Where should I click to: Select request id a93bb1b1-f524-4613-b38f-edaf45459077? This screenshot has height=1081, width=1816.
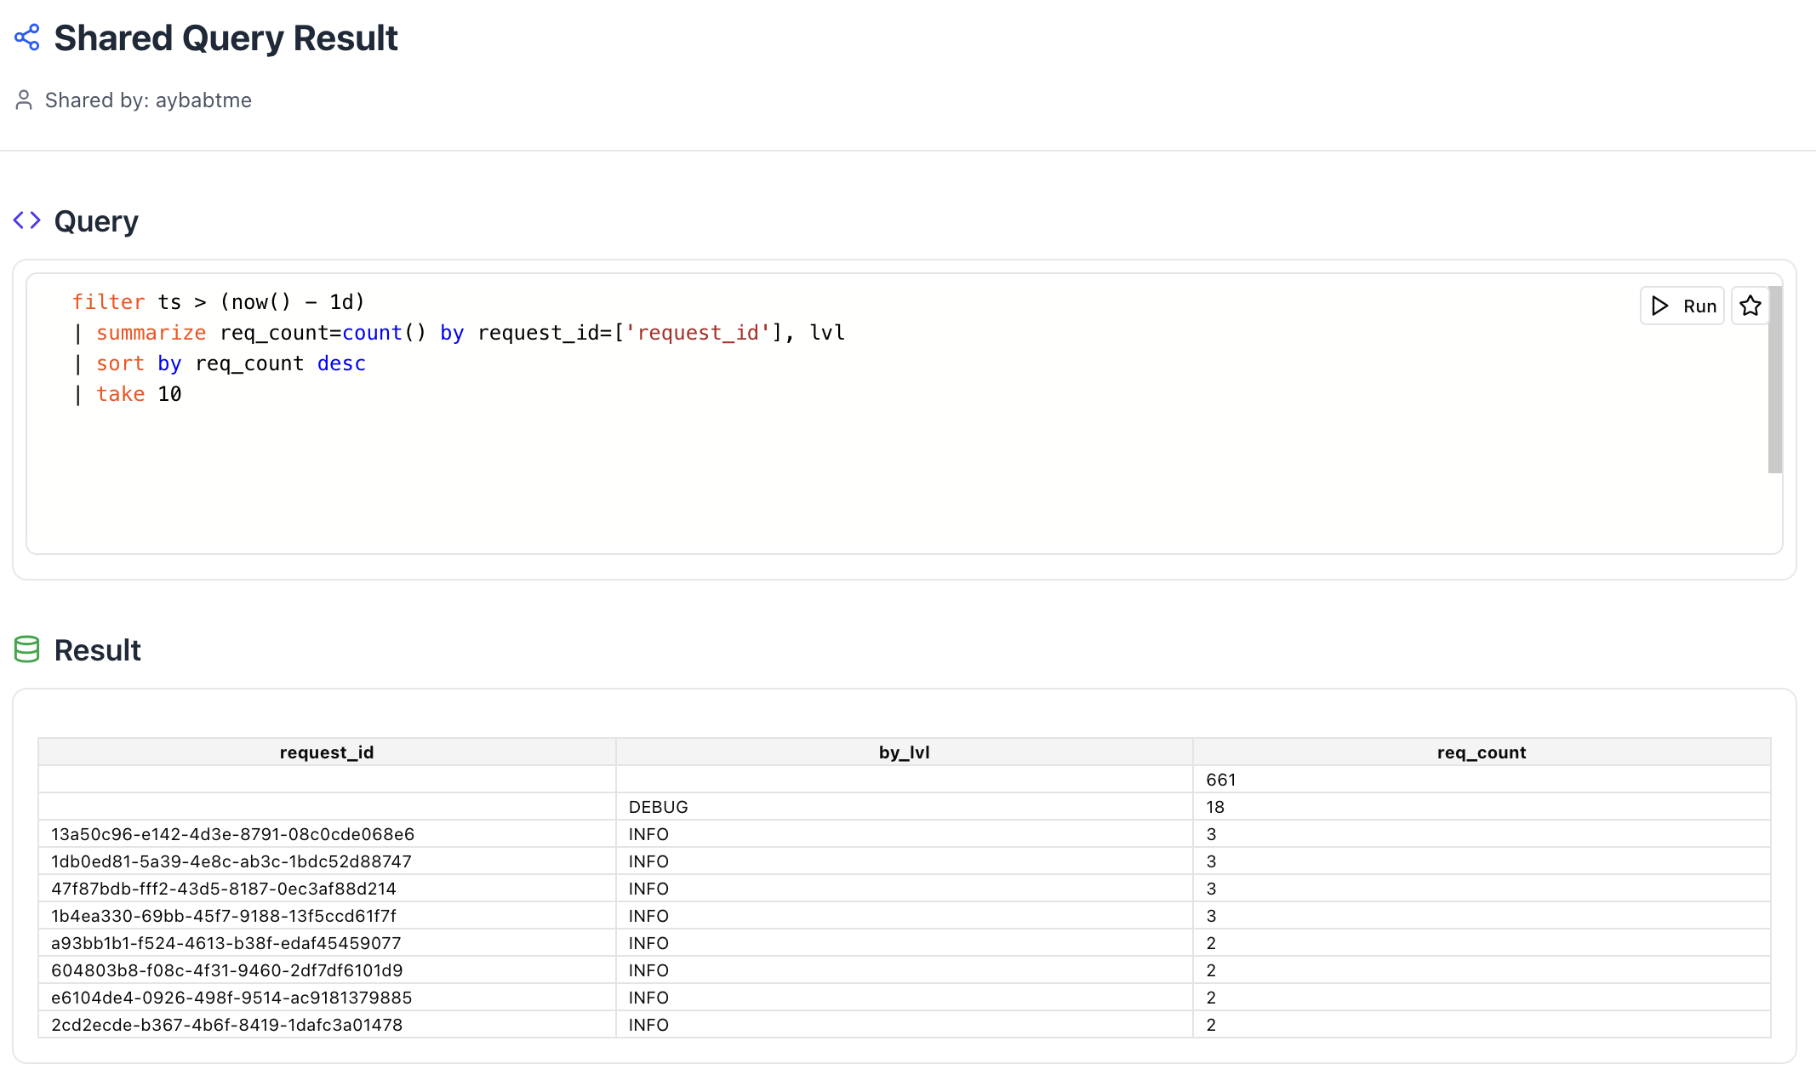click(327, 943)
